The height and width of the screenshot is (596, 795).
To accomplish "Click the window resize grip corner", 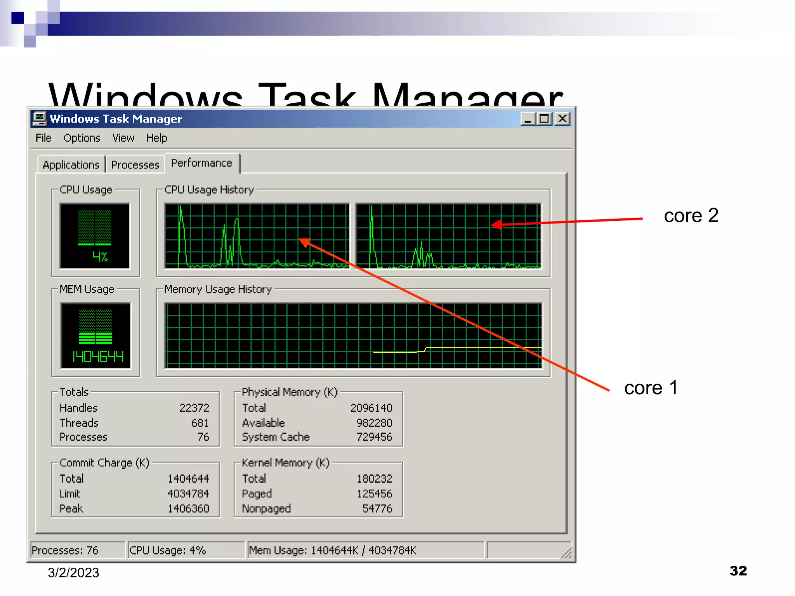I will point(567,553).
